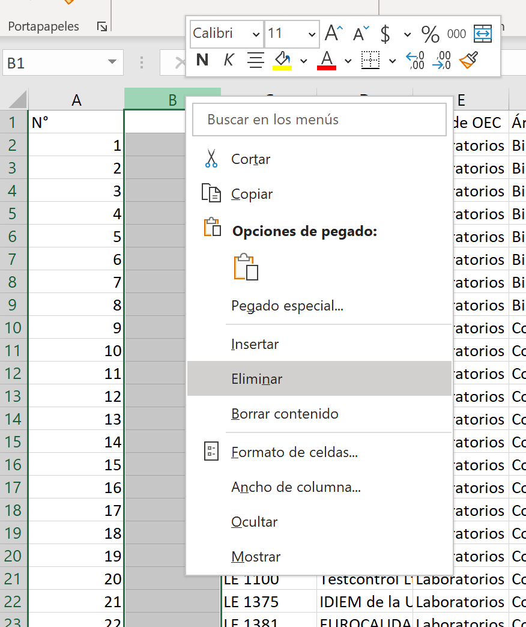This screenshot has height=627, width=526.
Task: Select Eliminar to delete column
Action: pyautogui.click(x=319, y=379)
